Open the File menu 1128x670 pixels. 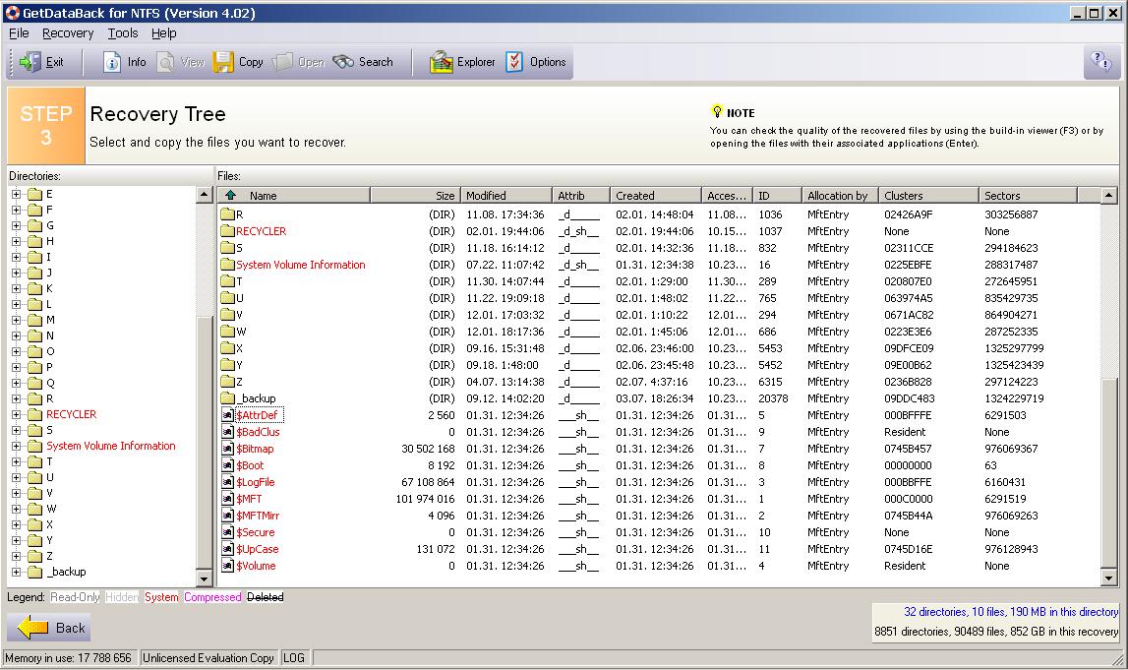click(19, 33)
